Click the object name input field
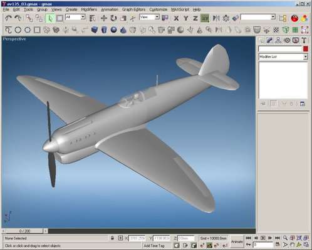 tap(280, 49)
